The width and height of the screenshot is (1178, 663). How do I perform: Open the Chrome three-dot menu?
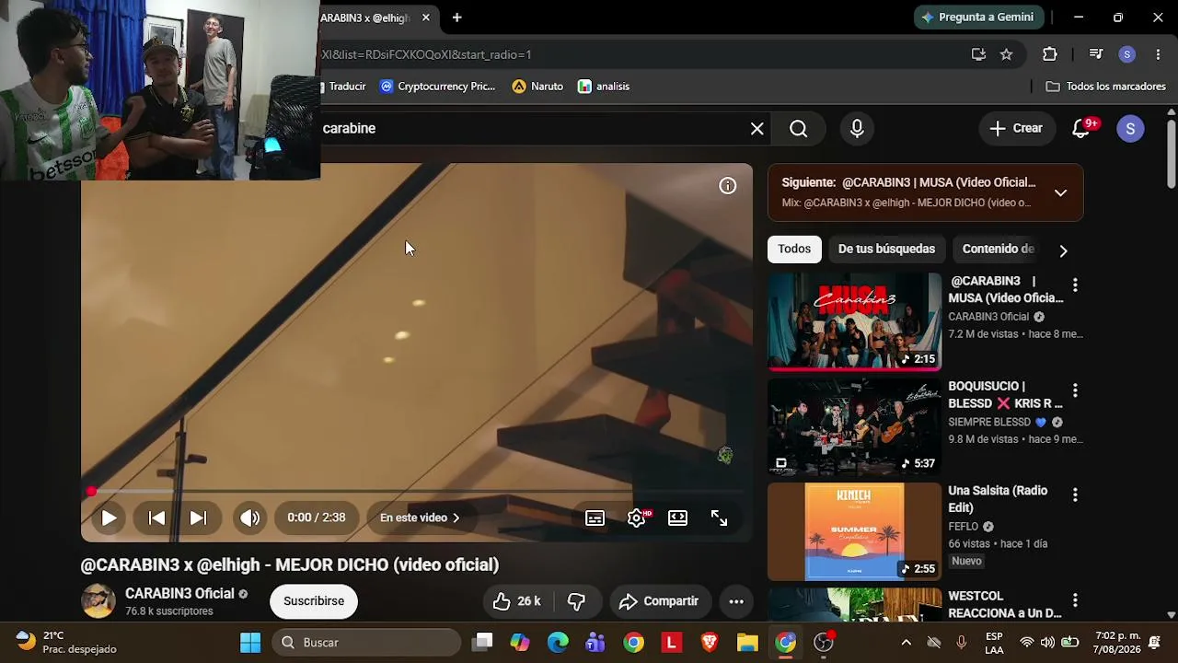click(x=1158, y=54)
